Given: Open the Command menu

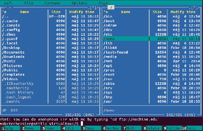Looking at the screenshot, I should click(52, 3).
